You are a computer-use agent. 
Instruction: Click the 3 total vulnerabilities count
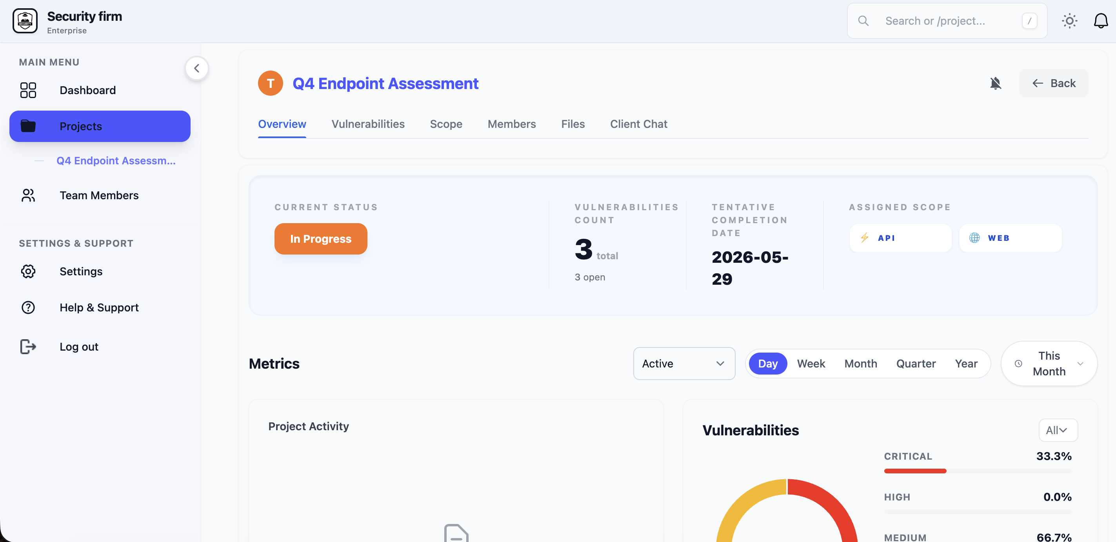pyautogui.click(x=596, y=250)
